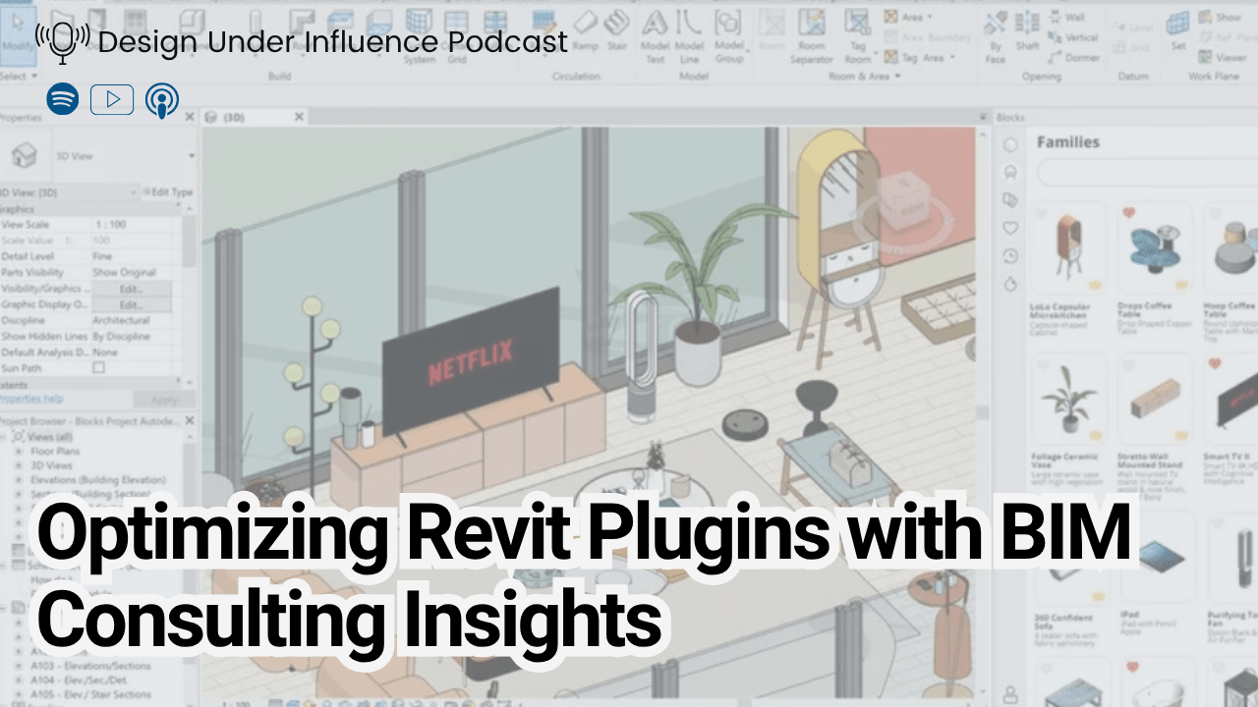
Task: Toggle the Sun Path checkbox
Action: pyautogui.click(x=98, y=367)
